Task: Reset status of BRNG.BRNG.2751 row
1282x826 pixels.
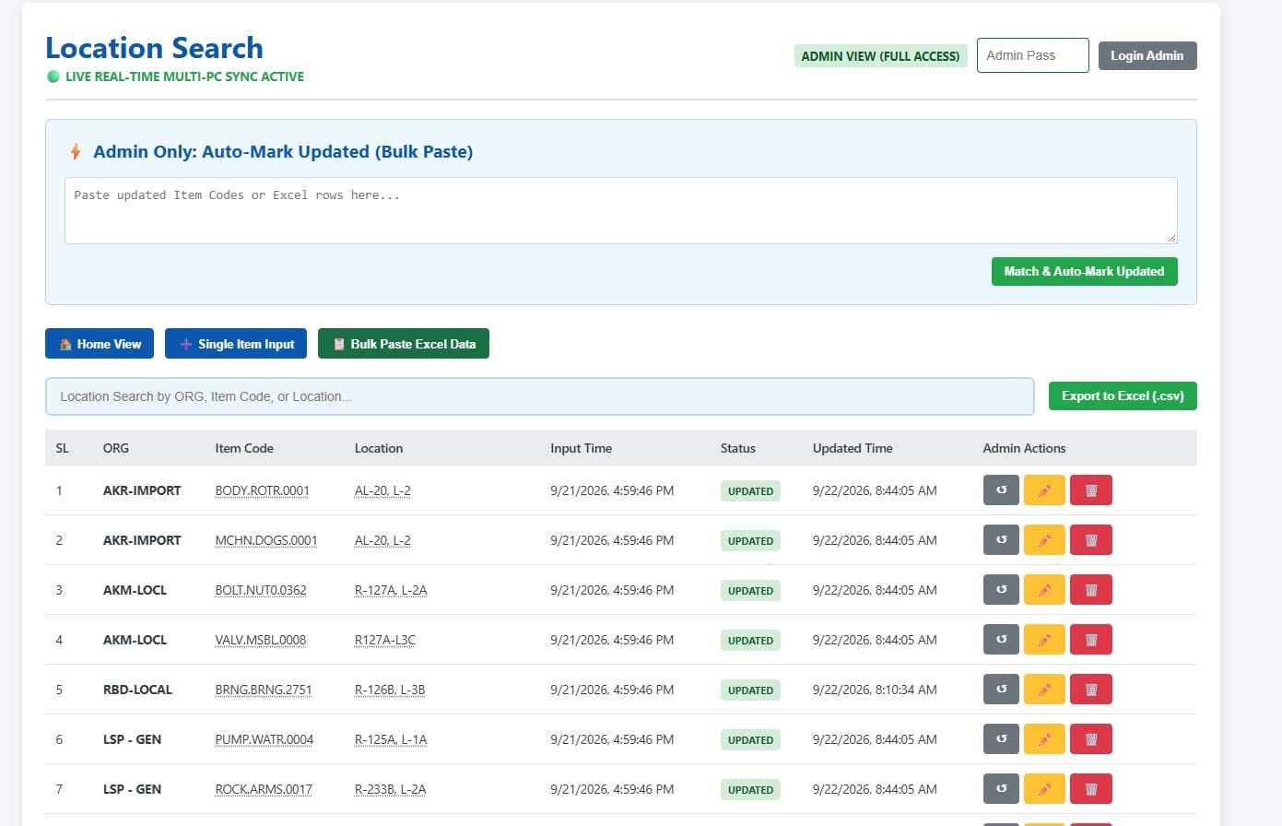Action: point(1001,690)
